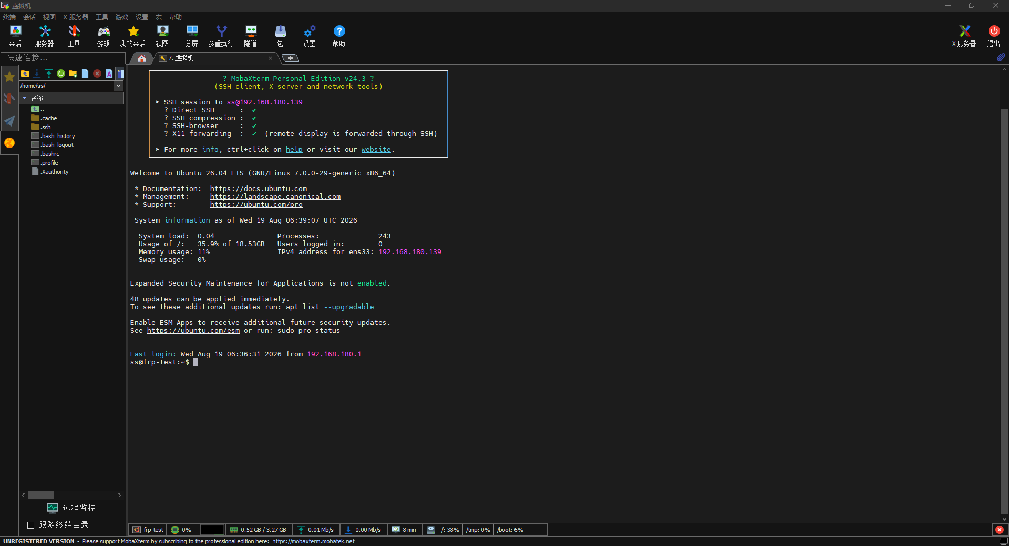Image resolution: width=1009 pixels, height=546 pixels.
Task: Click the 帮助 (Help) question mark icon
Action: click(x=339, y=36)
